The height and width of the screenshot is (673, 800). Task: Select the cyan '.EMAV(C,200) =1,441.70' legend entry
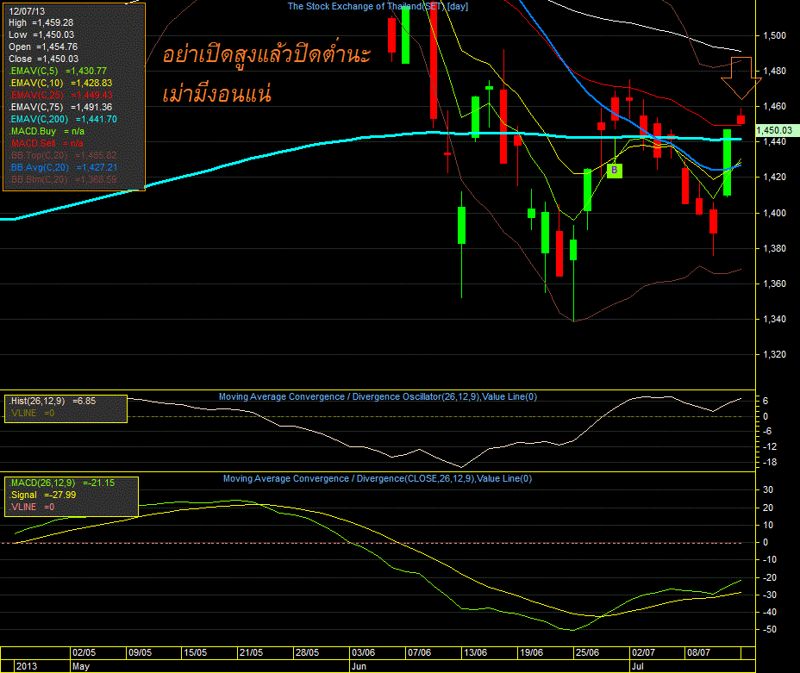[x=63, y=119]
